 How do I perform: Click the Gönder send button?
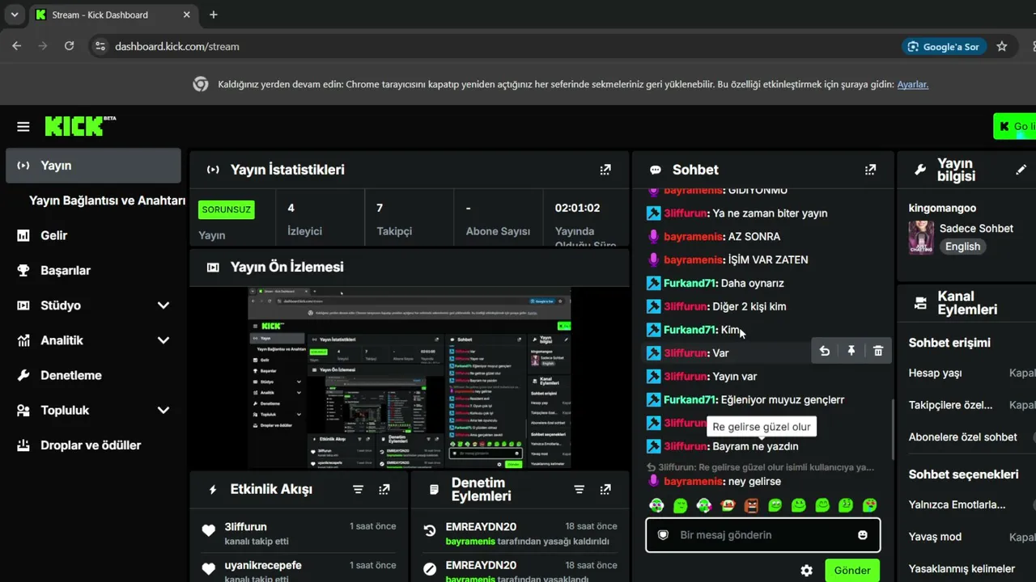pyautogui.click(x=852, y=570)
